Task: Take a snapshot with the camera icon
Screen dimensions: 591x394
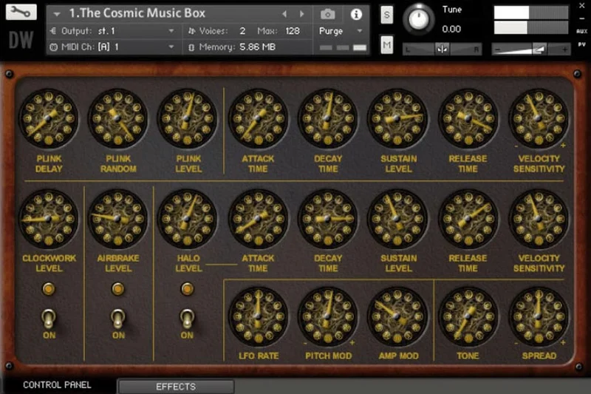Action: (x=327, y=14)
